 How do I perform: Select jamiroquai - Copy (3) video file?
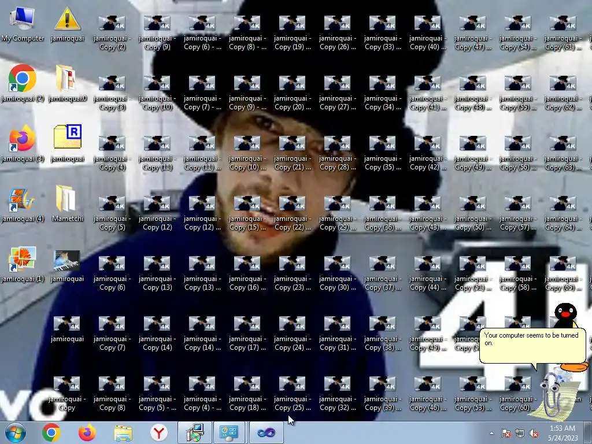point(112,92)
